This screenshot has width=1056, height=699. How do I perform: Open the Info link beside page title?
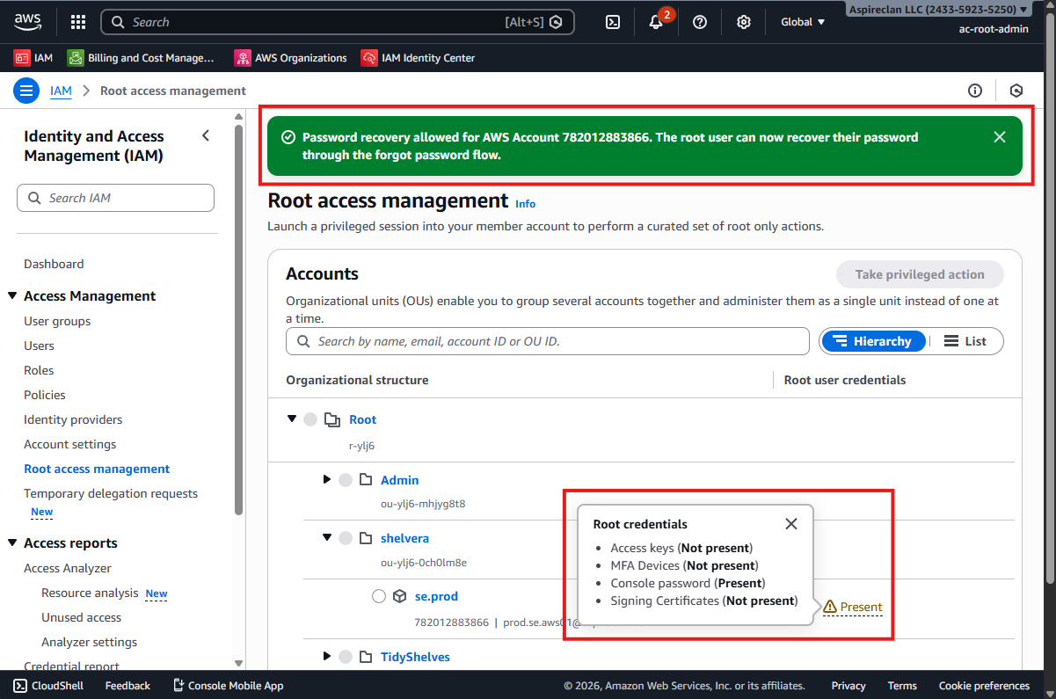(x=525, y=203)
